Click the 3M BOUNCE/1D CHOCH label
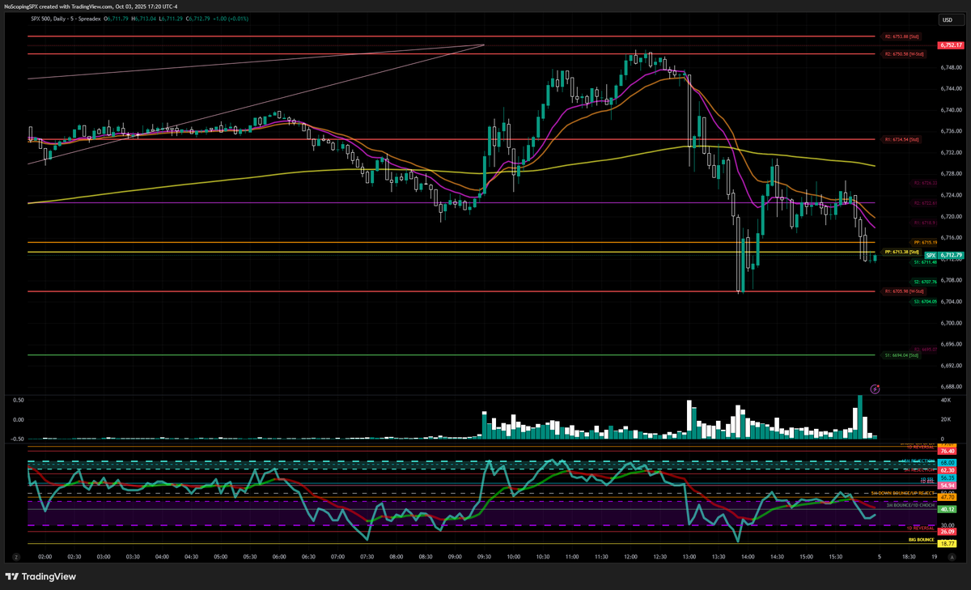Screen dimensions: 971x590 pos(910,504)
